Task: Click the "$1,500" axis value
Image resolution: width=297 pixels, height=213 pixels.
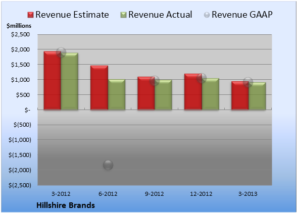Action: point(20,65)
